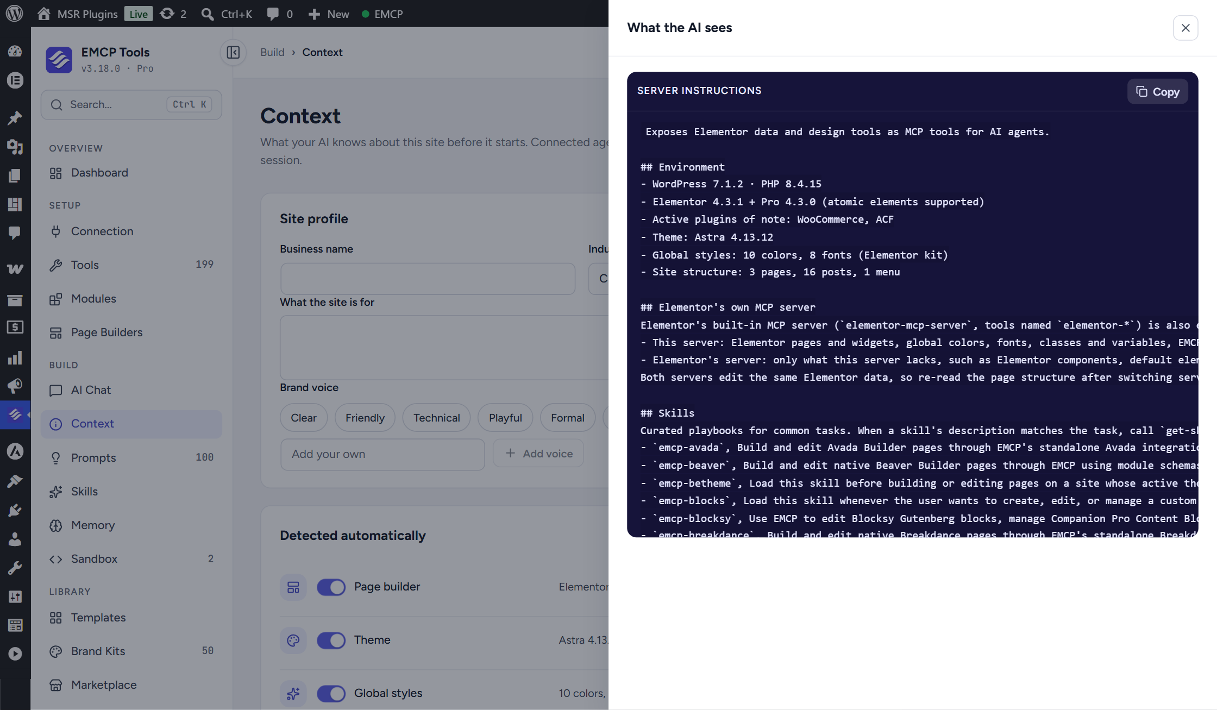Image resolution: width=1217 pixels, height=710 pixels.
Task: Click the WordPress logo in admin bar
Action: coord(15,14)
